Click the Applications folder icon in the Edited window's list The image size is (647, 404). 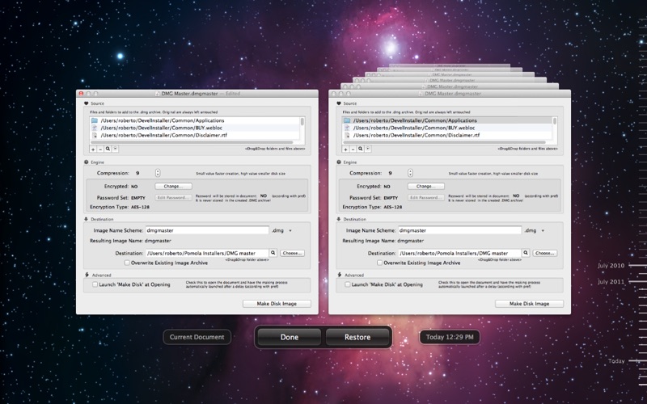pyautogui.click(x=95, y=120)
